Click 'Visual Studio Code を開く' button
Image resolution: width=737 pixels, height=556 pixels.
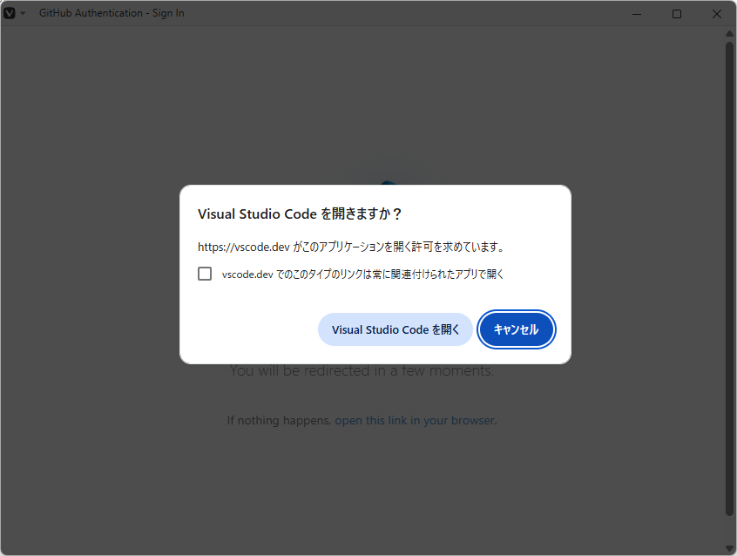tap(396, 329)
